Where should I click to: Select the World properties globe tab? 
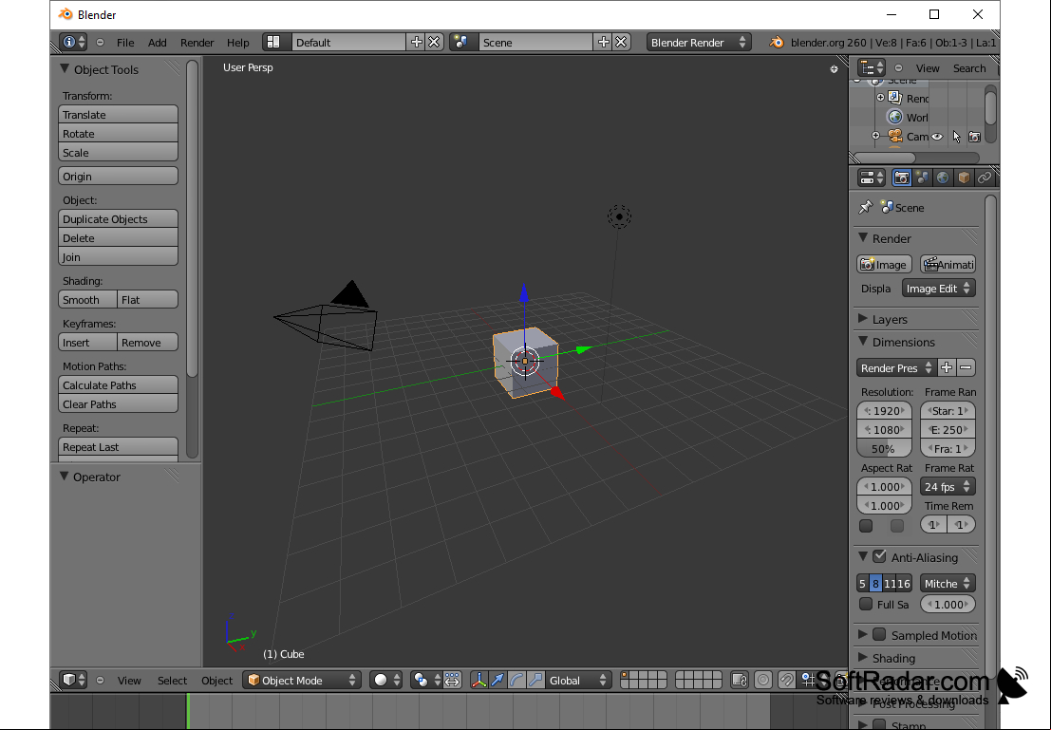[943, 178]
